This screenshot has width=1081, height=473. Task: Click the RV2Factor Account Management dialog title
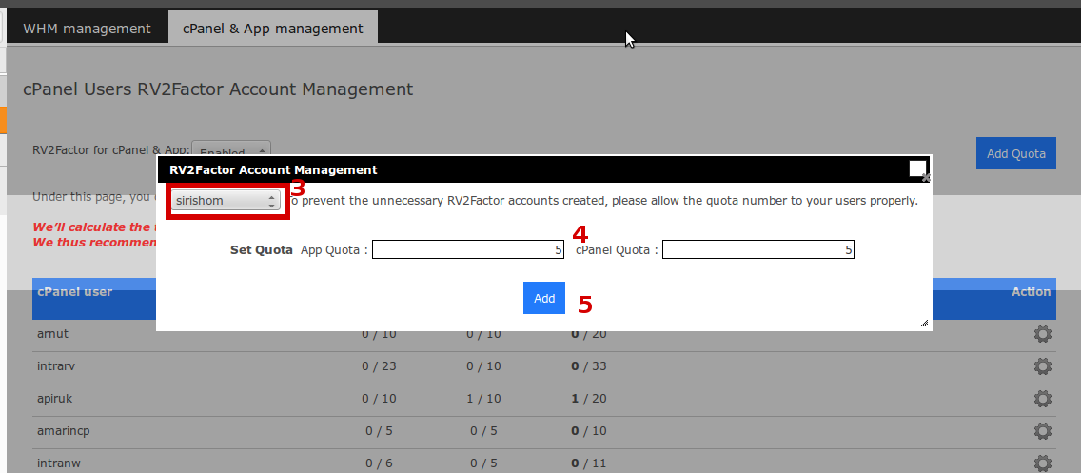coord(273,169)
